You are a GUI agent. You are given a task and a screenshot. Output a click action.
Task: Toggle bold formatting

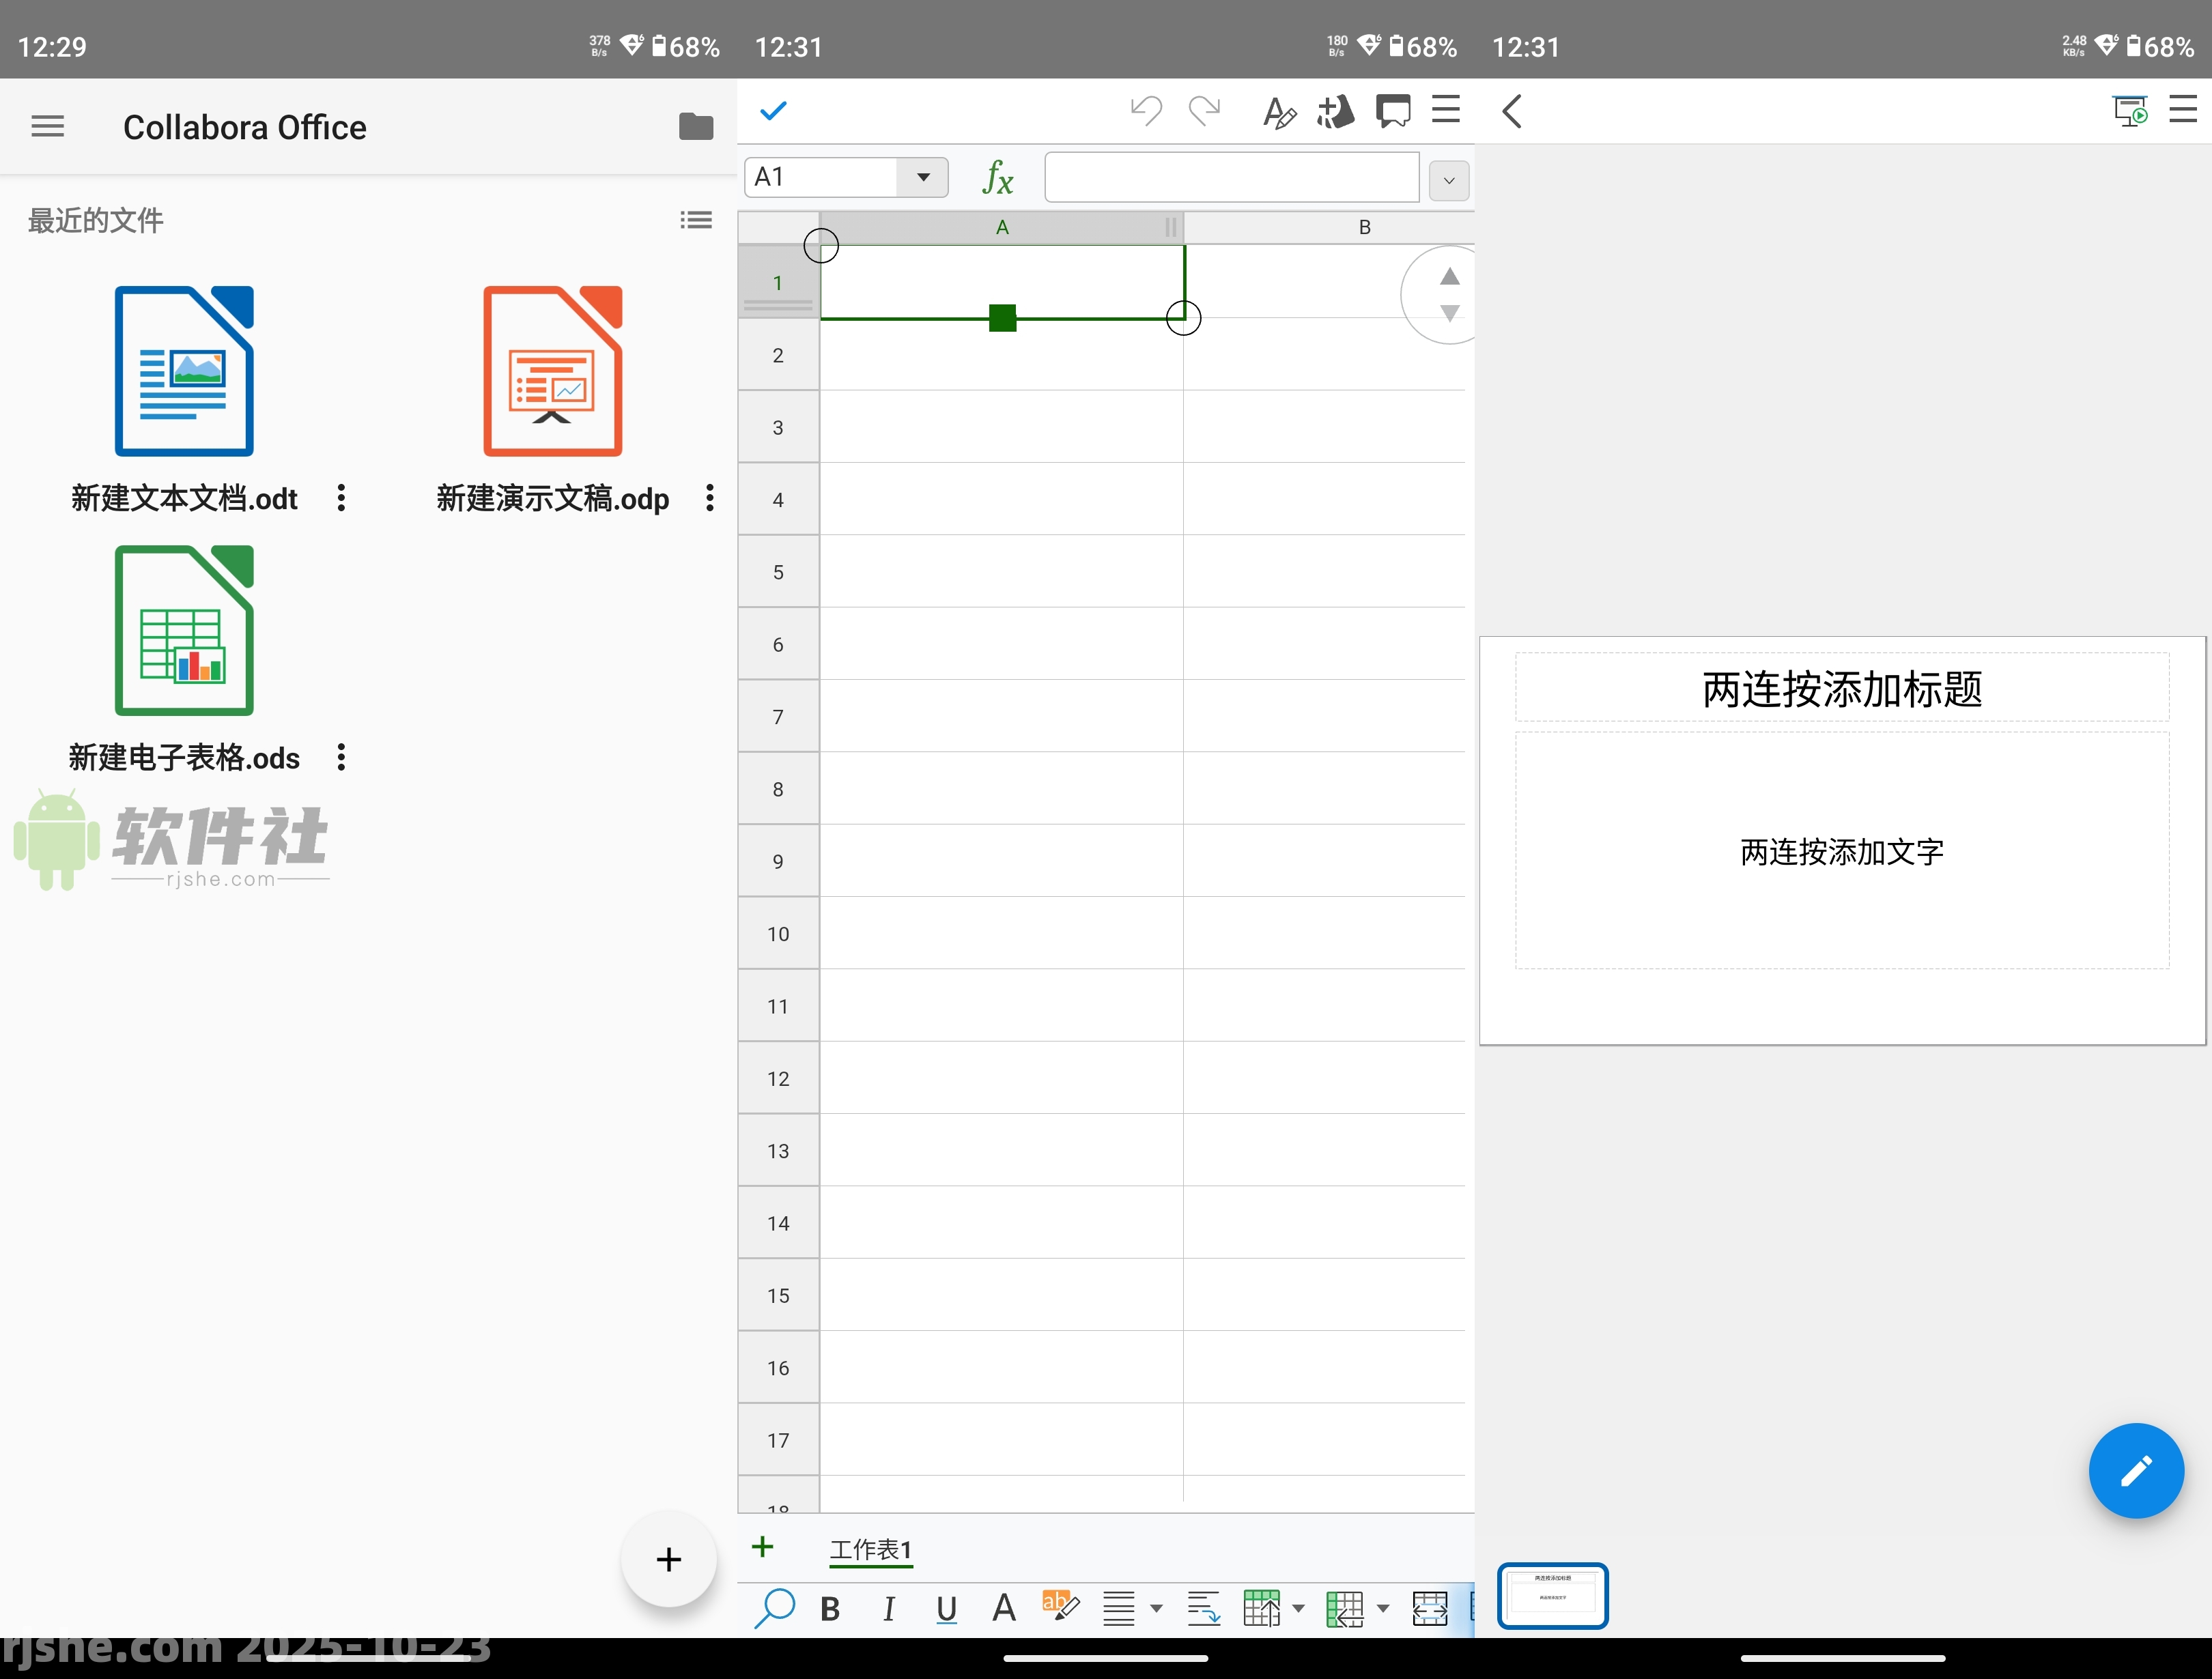point(829,1608)
